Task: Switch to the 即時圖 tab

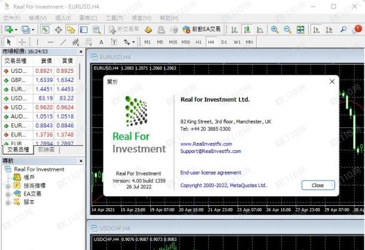Action: point(46,150)
